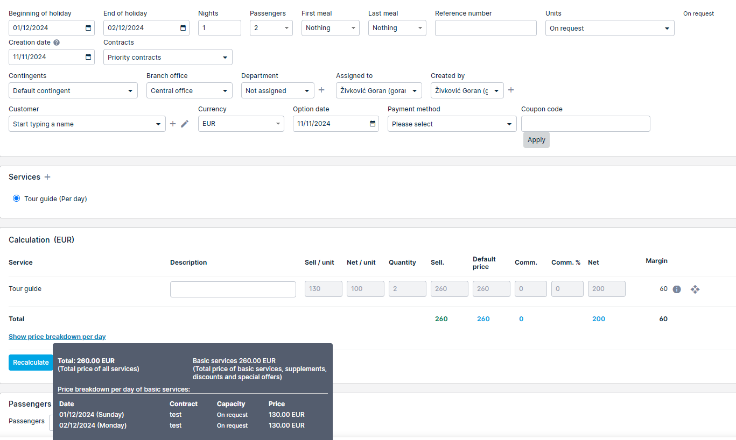Open the Created by dropdown

(x=467, y=90)
